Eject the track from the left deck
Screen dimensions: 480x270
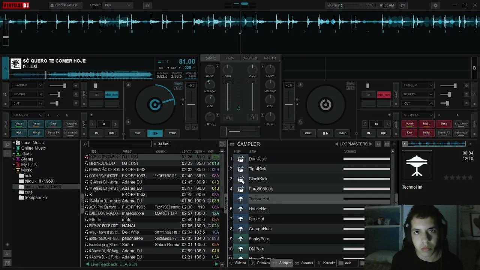[x=128, y=85]
